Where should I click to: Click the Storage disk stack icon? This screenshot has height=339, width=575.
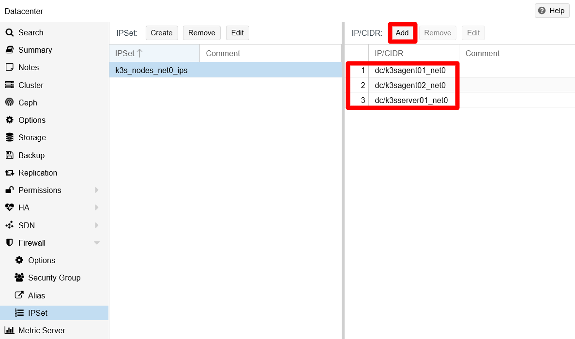click(10, 137)
